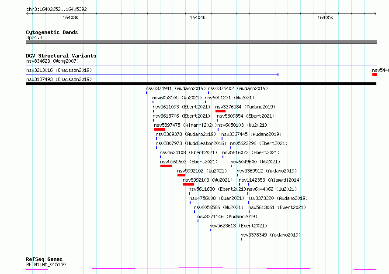Open nsv6044062 (Wu2021) variant
This screenshot has height=274, width=389.
272,189
